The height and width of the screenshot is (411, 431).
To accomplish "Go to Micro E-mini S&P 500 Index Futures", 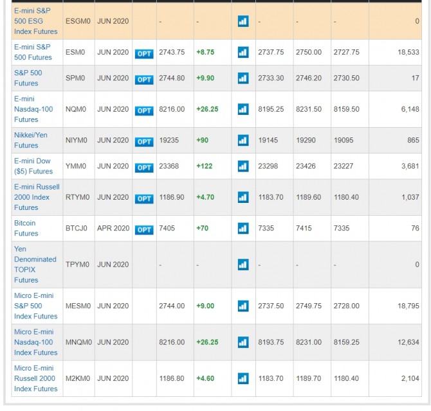I will [35, 306].
